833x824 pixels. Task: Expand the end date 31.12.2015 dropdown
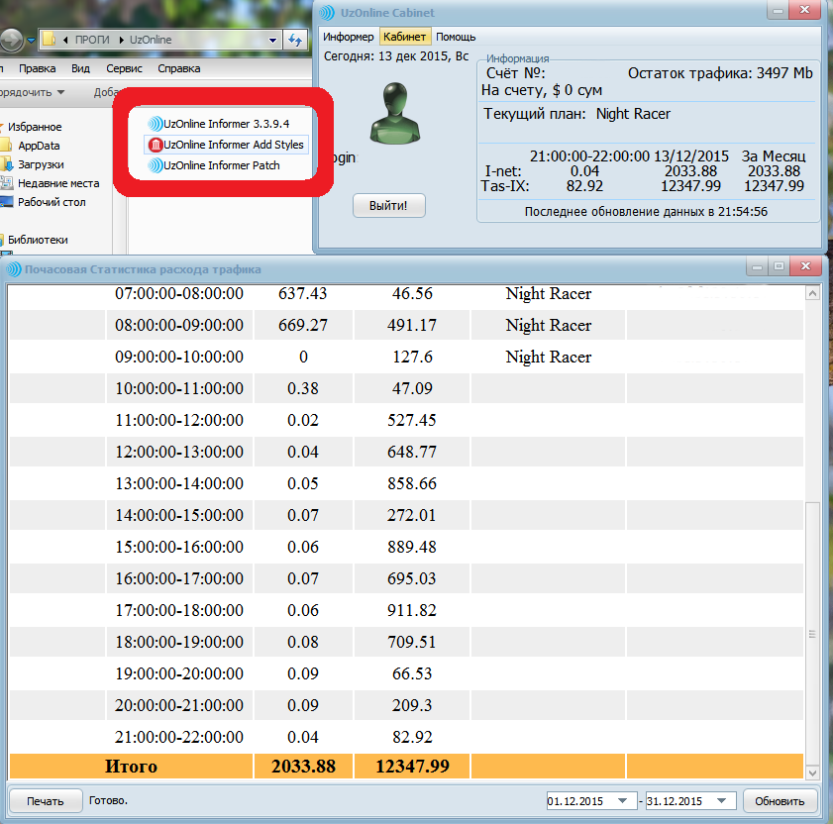pyautogui.click(x=723, y=801)
